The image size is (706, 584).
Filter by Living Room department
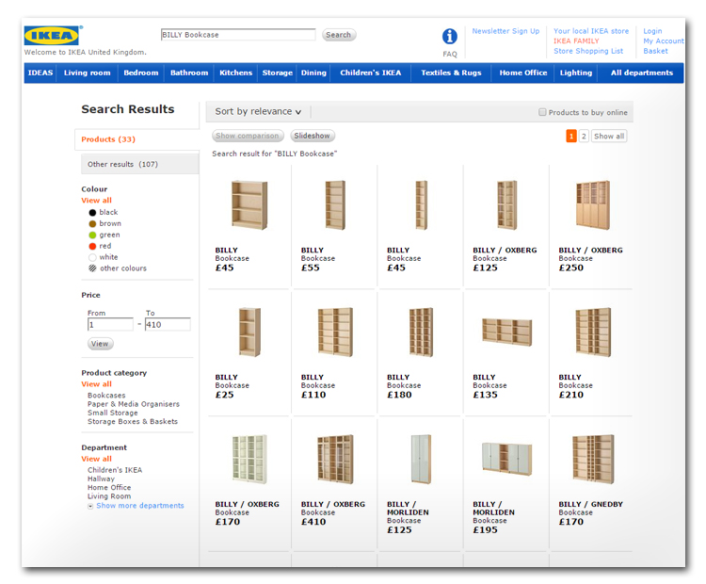tap(109, 496)
